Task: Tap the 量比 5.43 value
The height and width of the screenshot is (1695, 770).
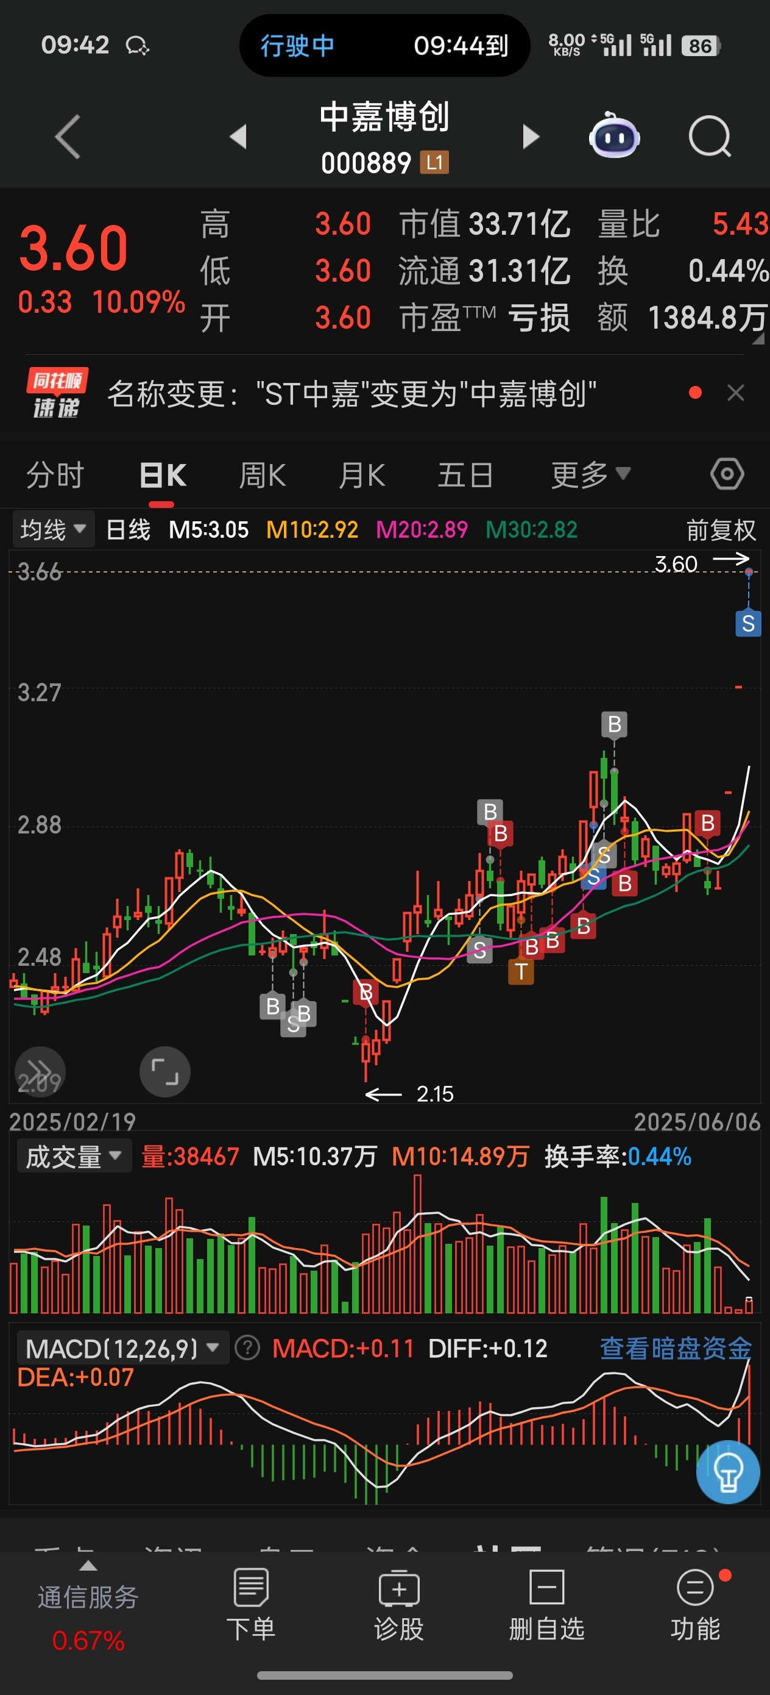Action: 684,224
